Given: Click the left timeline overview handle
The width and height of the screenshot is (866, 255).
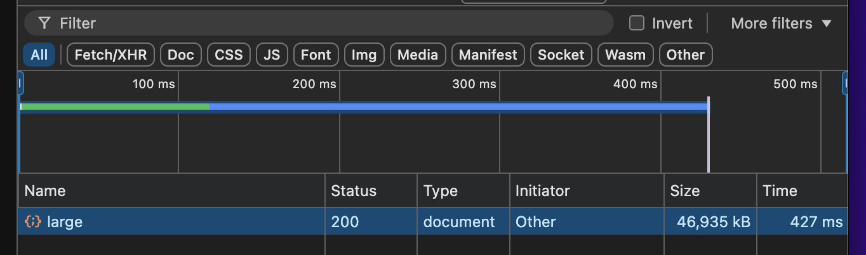Looking at the screenshot, I should [20, 84].
